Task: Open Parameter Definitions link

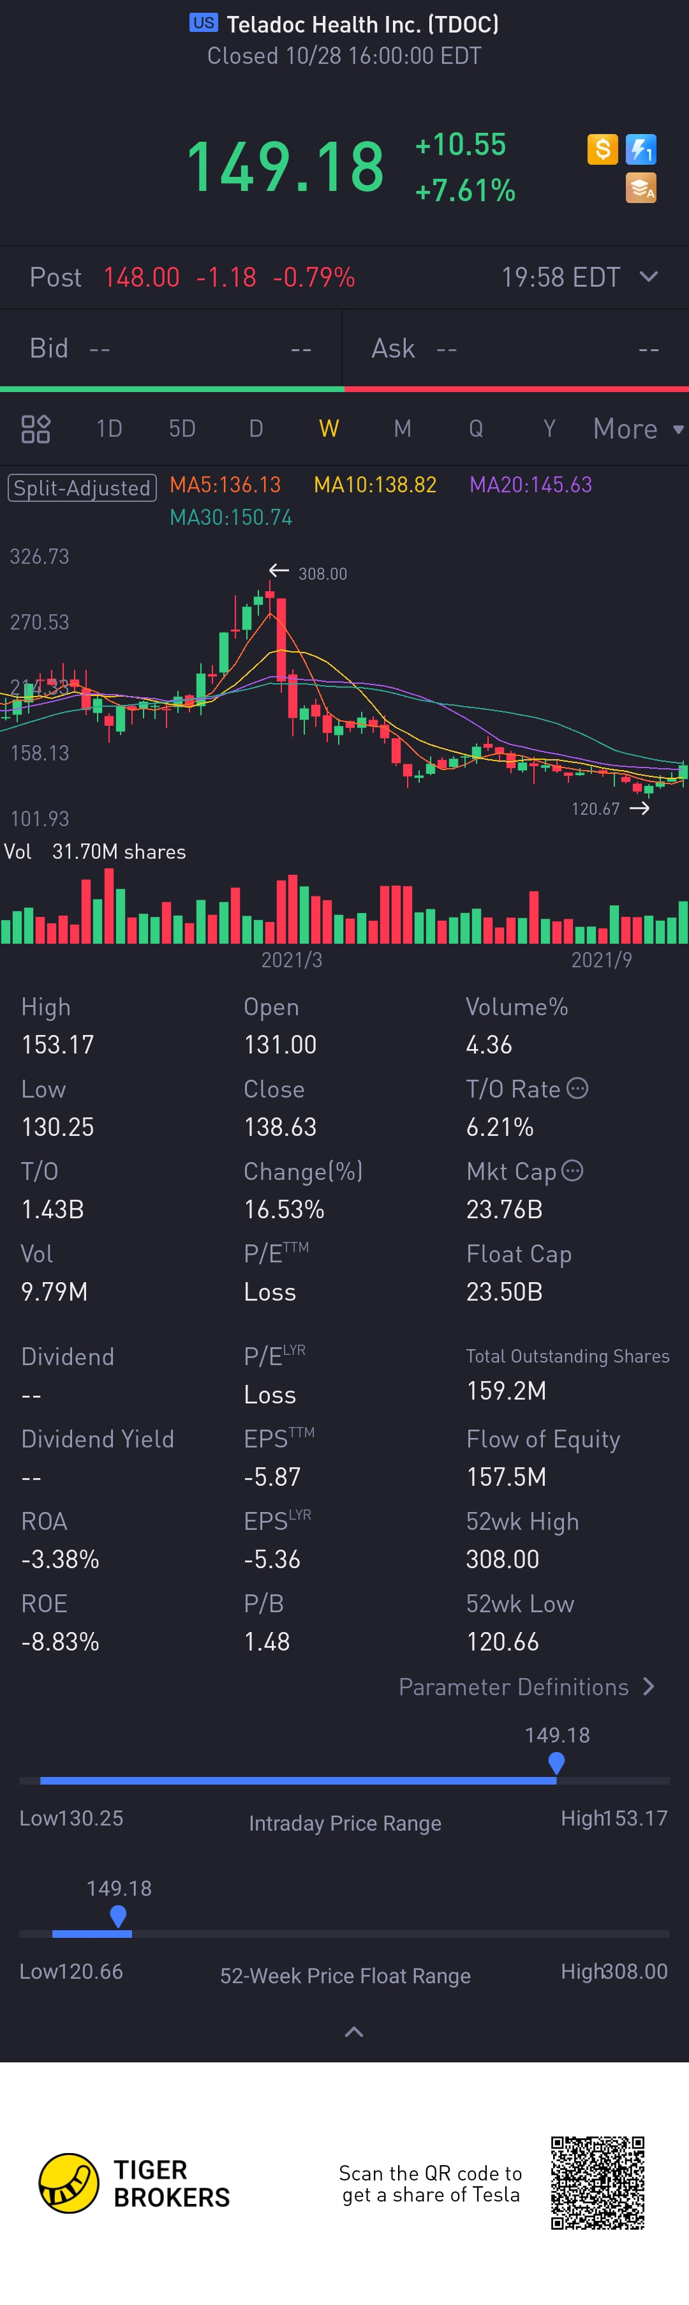Action: pos(527,1687)
